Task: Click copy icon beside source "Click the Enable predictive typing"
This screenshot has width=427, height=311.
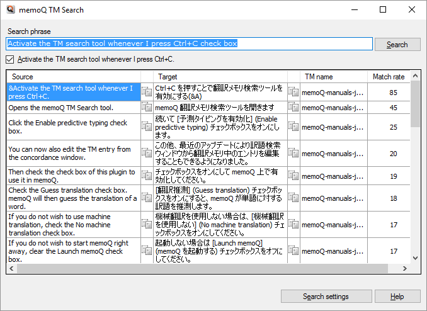Action: pos(147,127)
